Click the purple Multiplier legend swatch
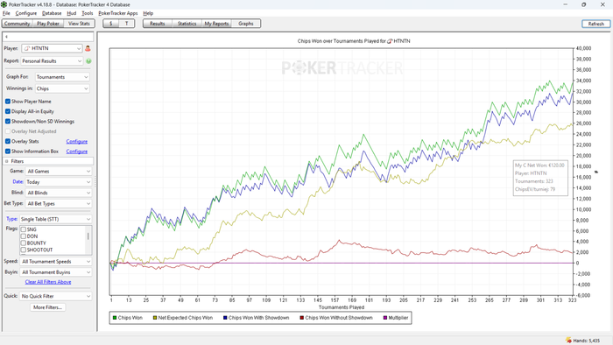 (385, 318)
